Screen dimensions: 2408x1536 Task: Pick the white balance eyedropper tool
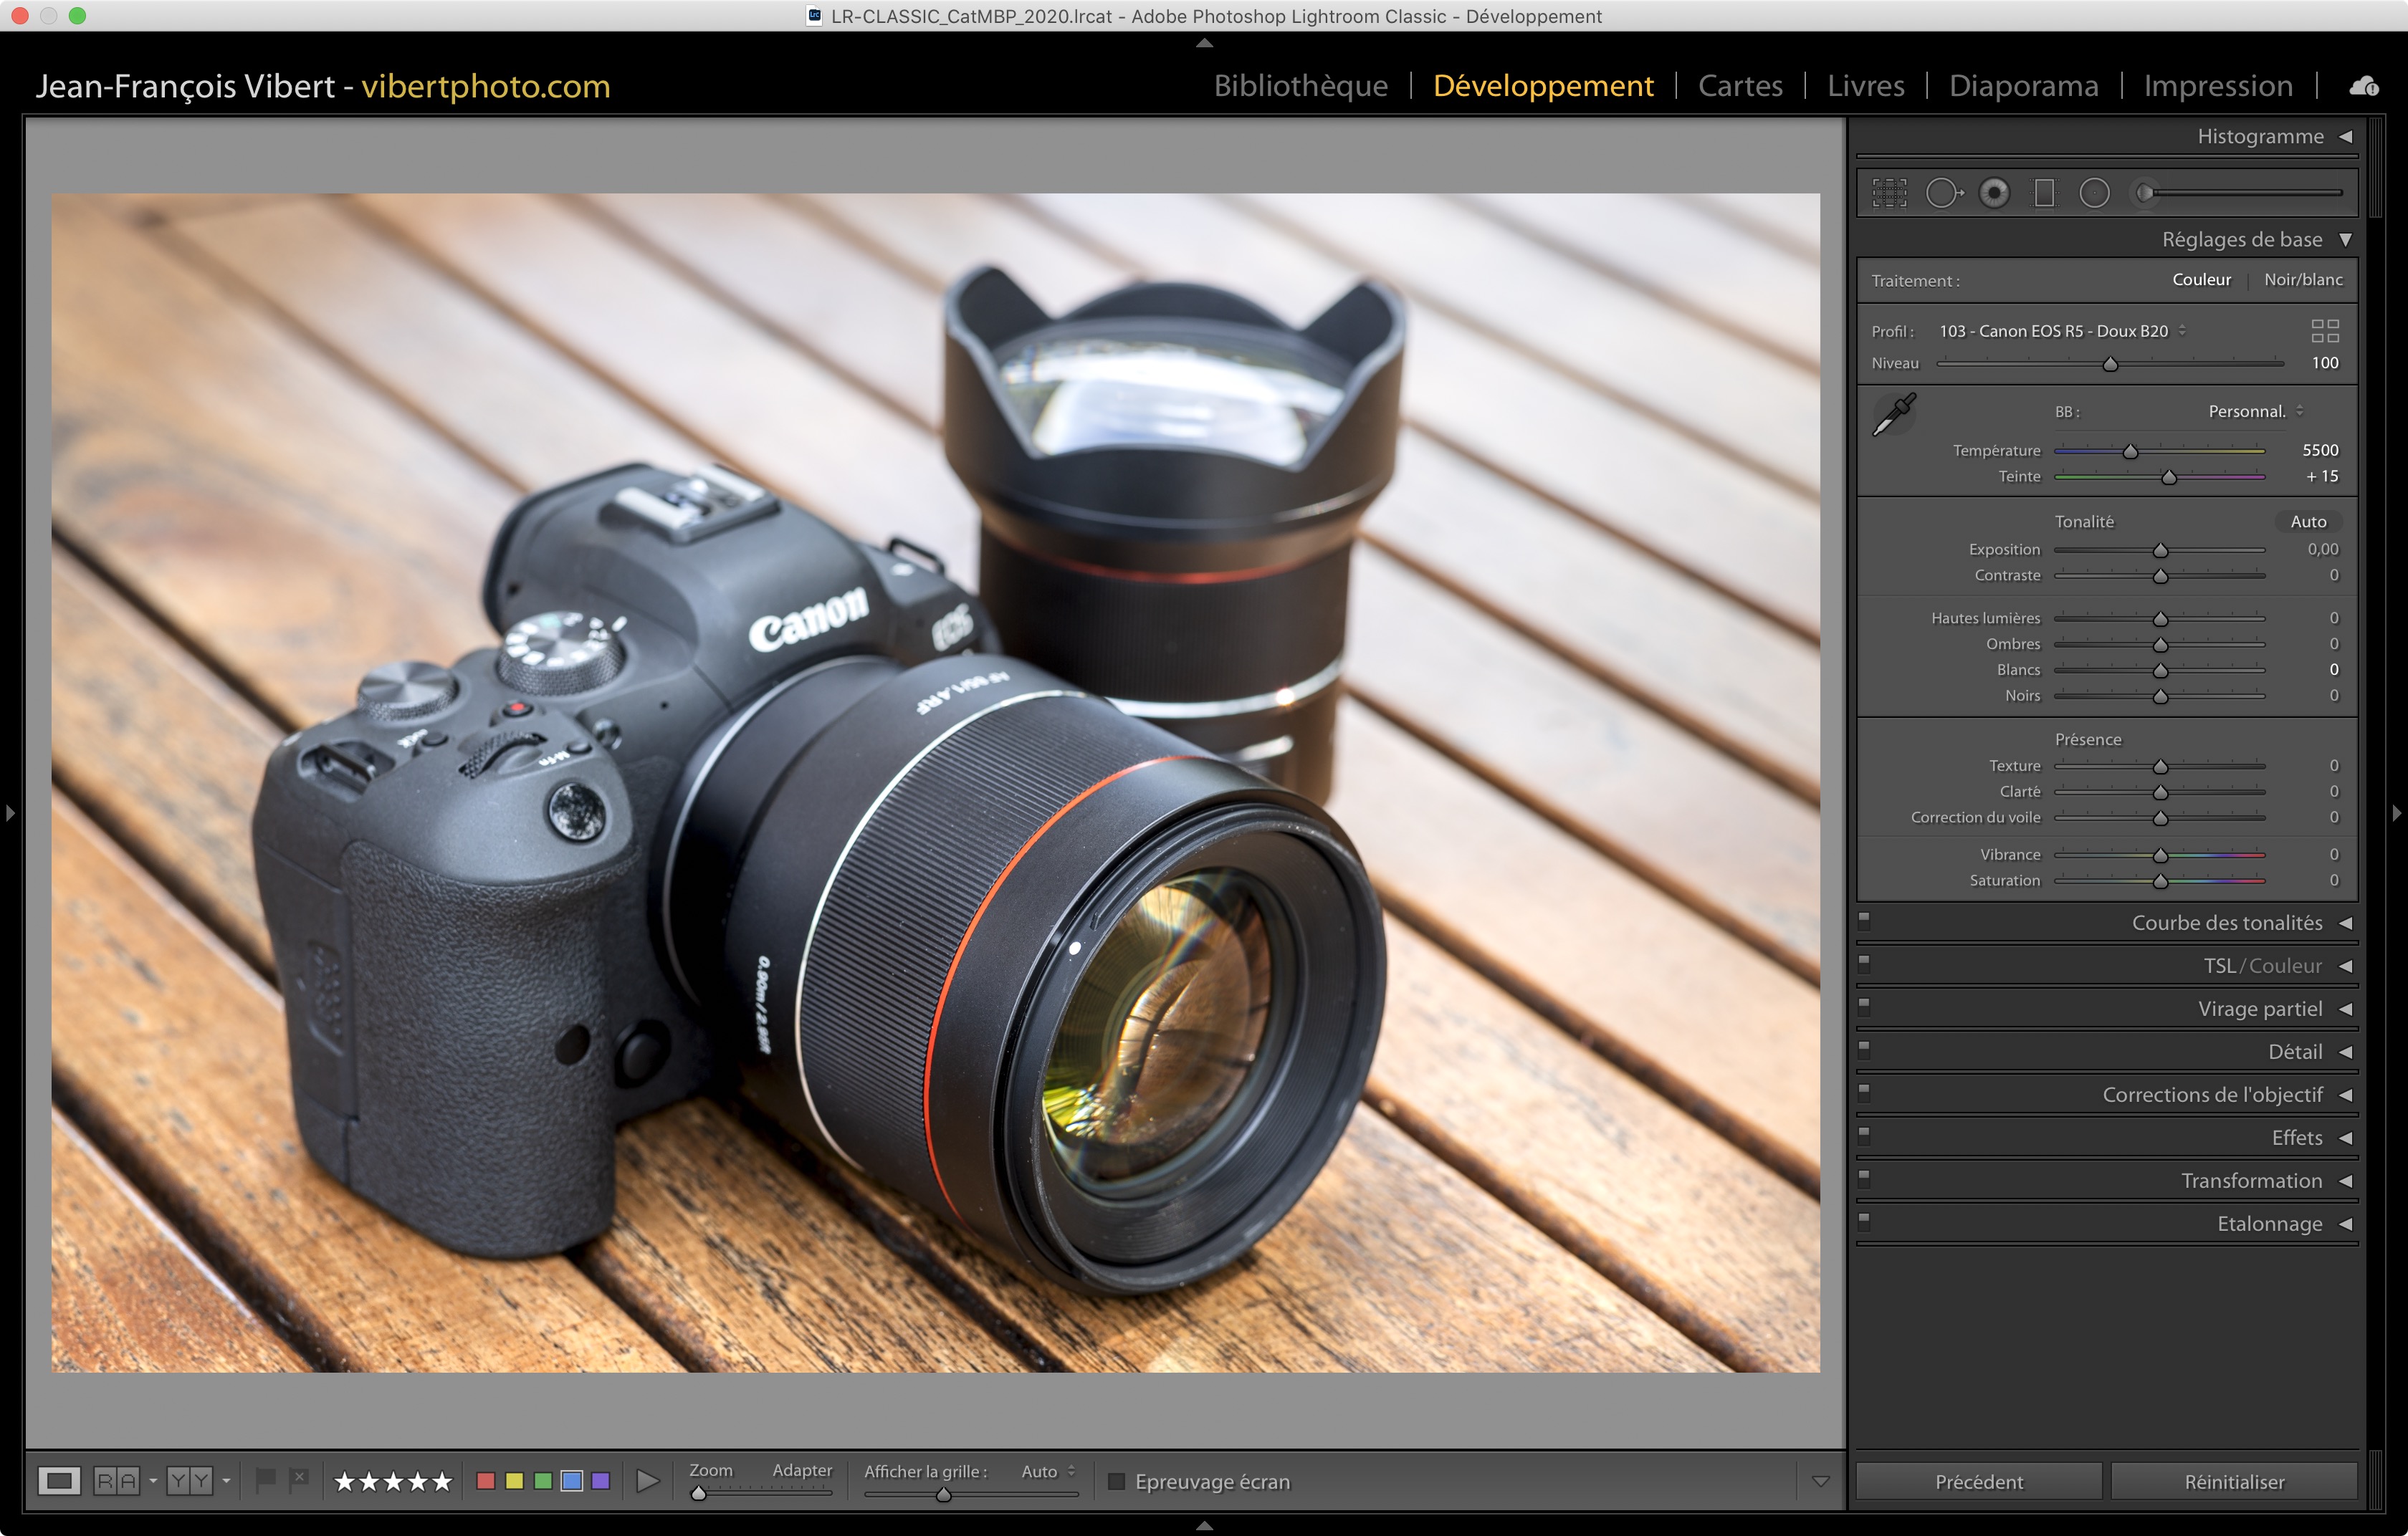coord(1894,413)
